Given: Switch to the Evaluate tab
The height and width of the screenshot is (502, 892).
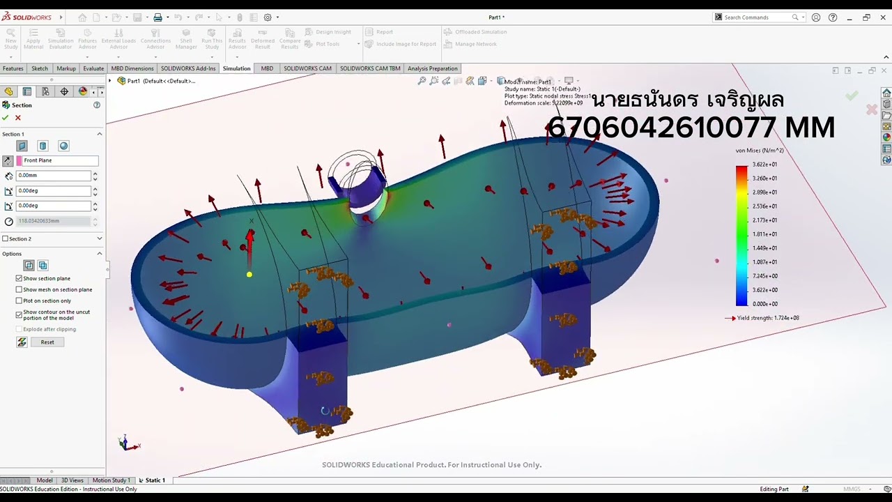Looking at the screenshot, I should [x=93, y=68].
